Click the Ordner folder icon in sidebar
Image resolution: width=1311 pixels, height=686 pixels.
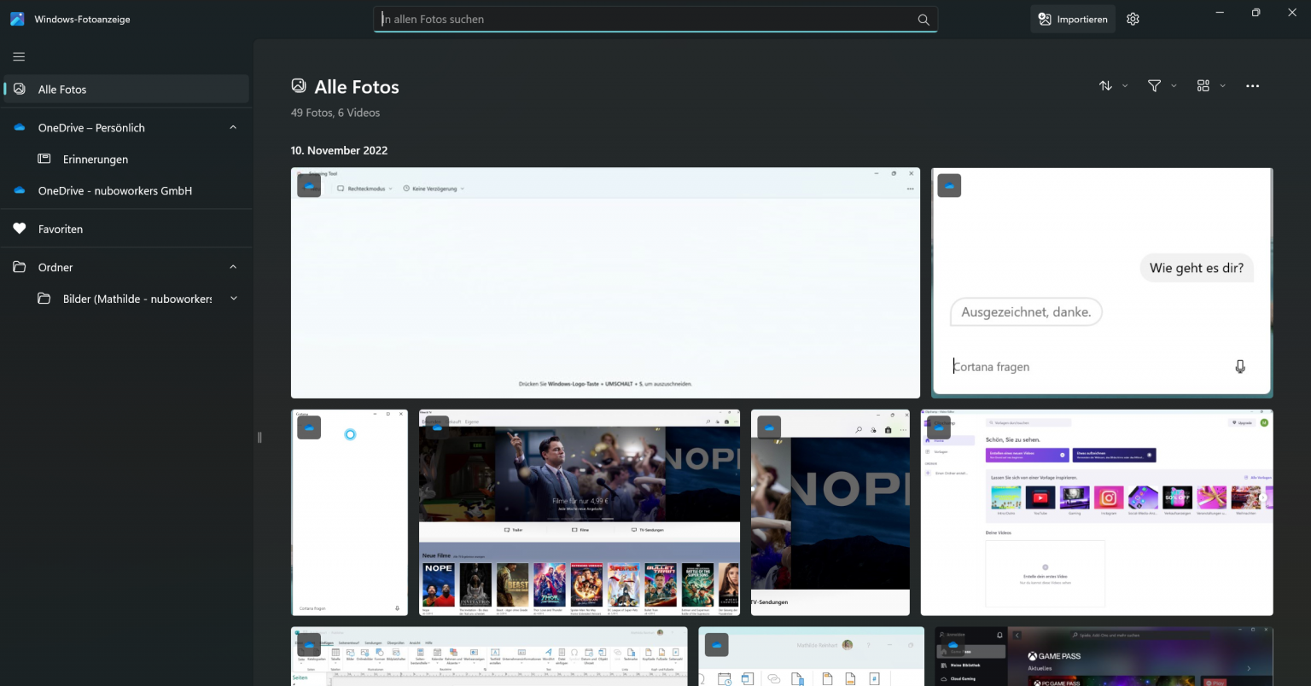tap(19, 267)
